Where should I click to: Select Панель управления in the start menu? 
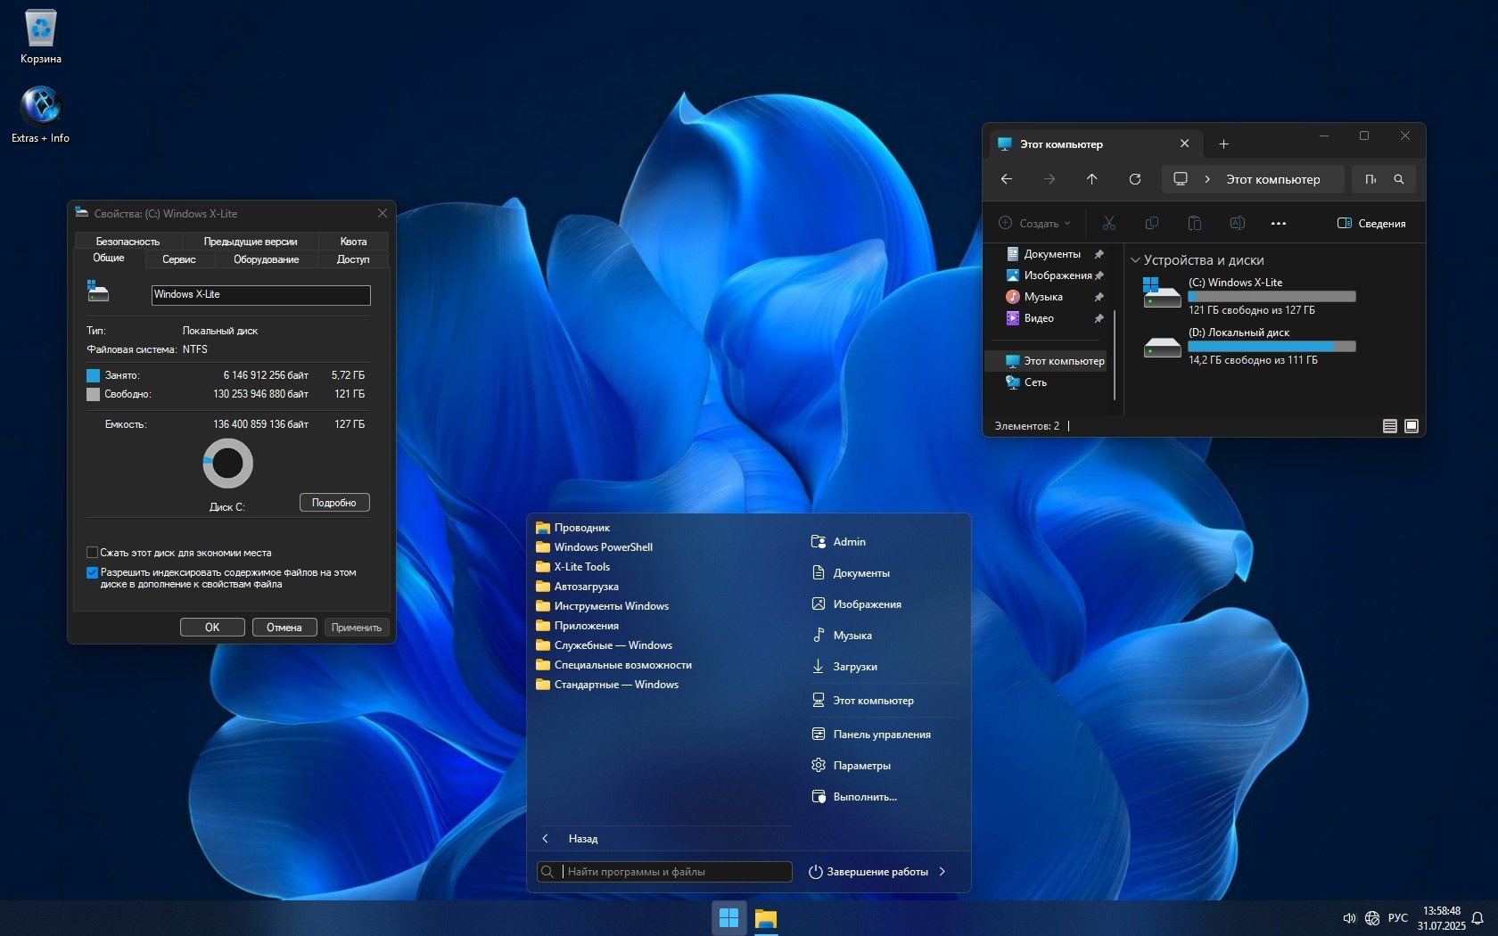881,735
